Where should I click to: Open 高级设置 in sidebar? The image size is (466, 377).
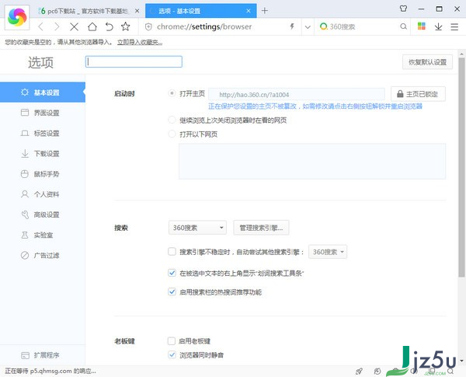tap(43, 215)
